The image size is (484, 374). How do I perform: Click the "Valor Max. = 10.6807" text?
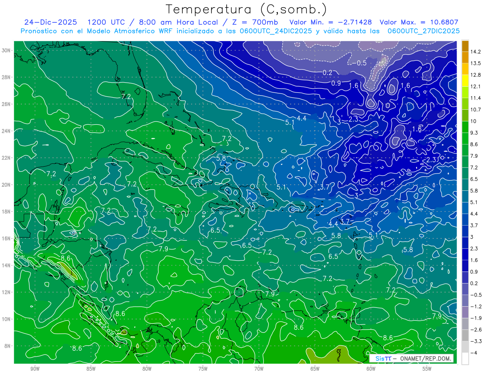tap(419, 22)
